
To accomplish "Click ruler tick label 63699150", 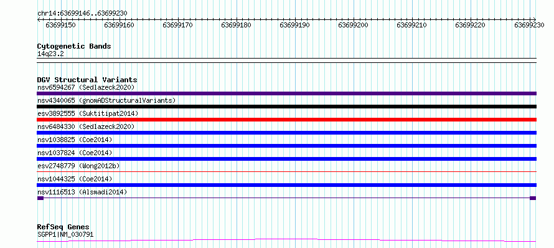I will coord(61,25).
